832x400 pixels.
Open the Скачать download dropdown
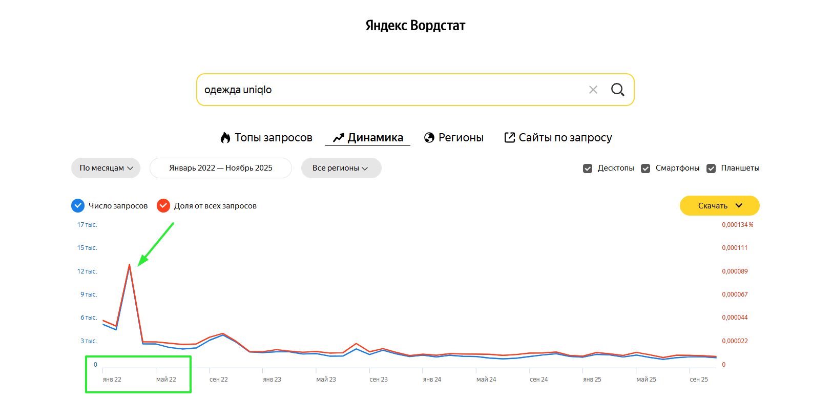(x=719, y=205)
